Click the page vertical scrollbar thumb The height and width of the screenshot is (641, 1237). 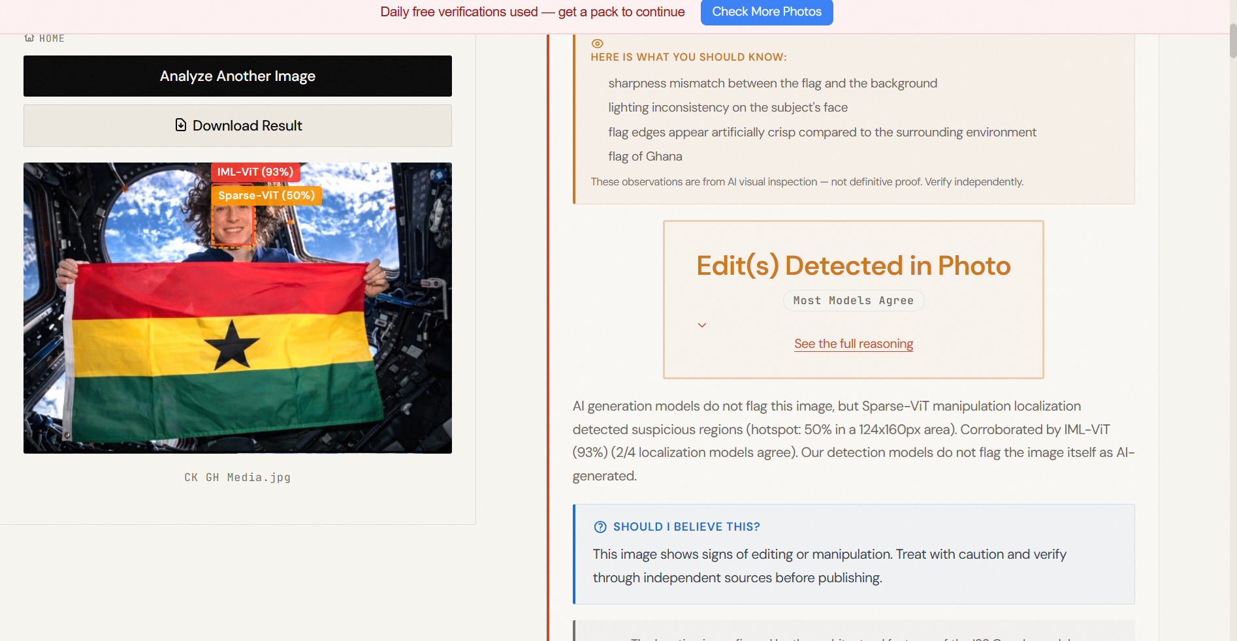pos(1232,40)
